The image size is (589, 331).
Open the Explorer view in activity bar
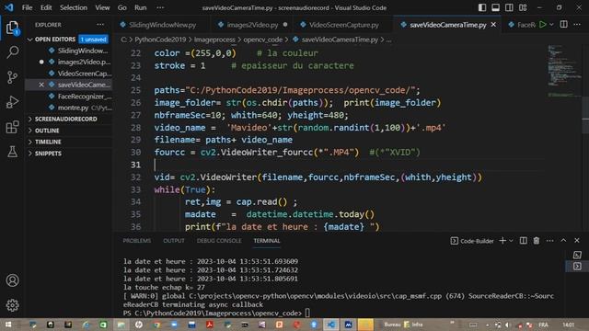click(x=12, y=28)
